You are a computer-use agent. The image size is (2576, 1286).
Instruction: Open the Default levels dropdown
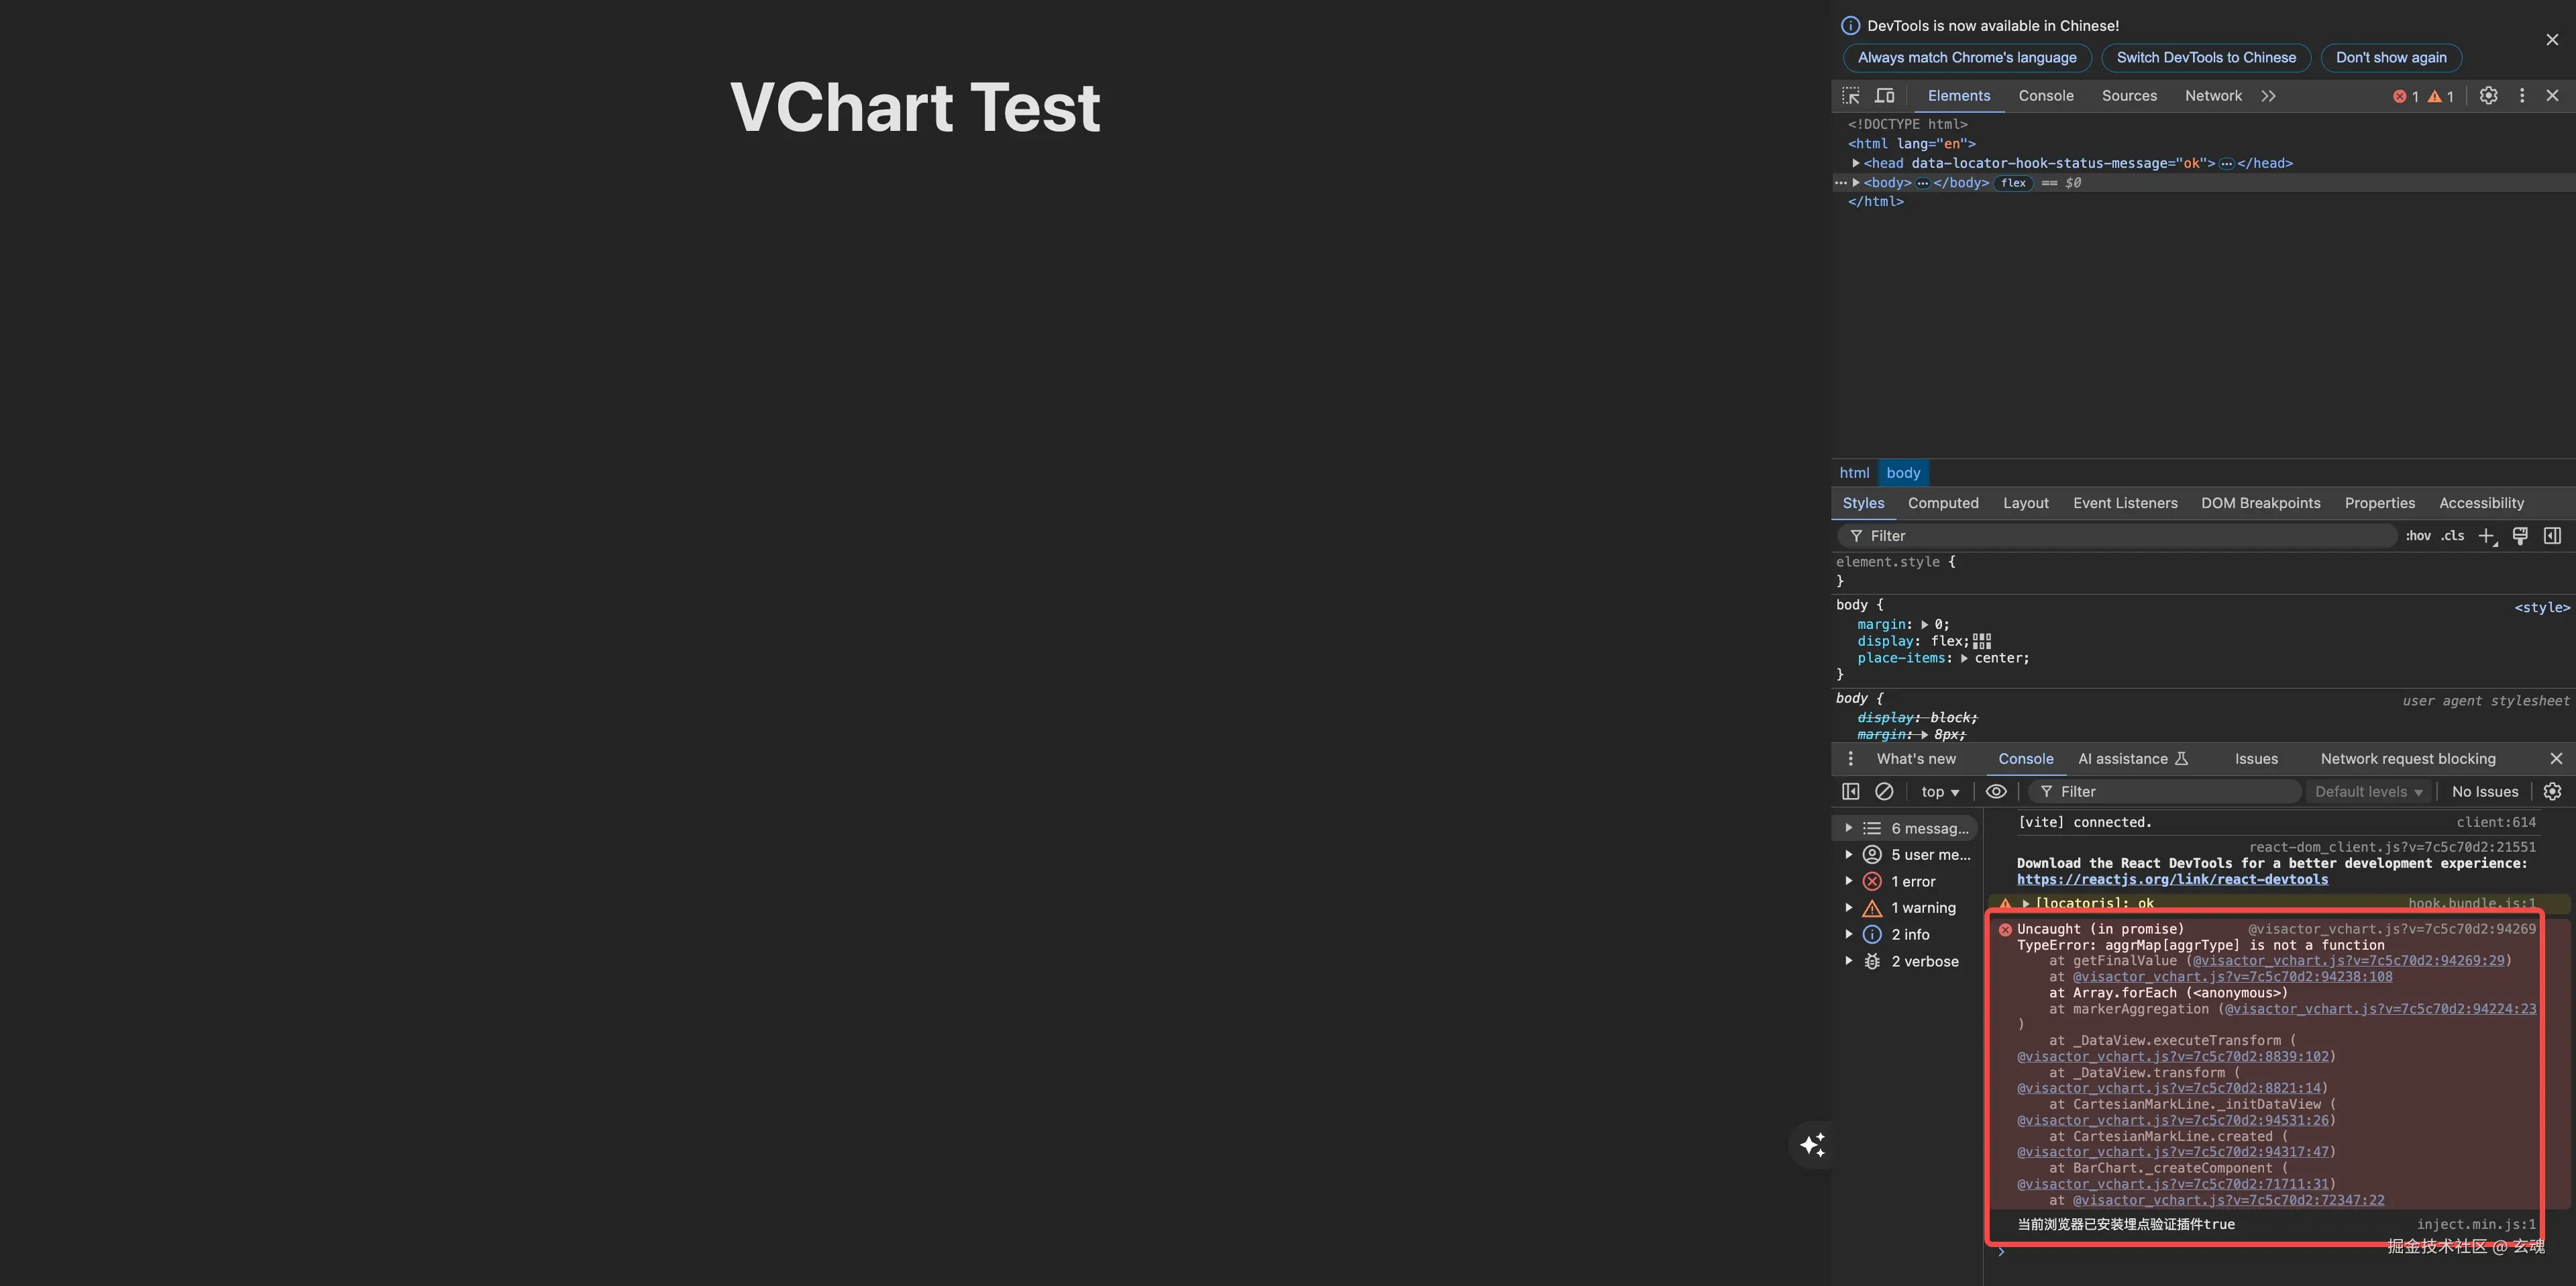2368,791
